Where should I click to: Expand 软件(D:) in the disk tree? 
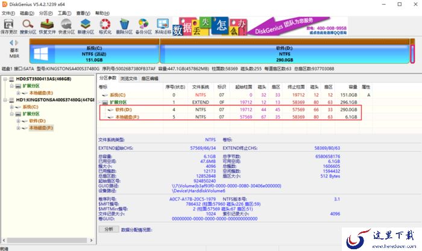coord(18,121)
